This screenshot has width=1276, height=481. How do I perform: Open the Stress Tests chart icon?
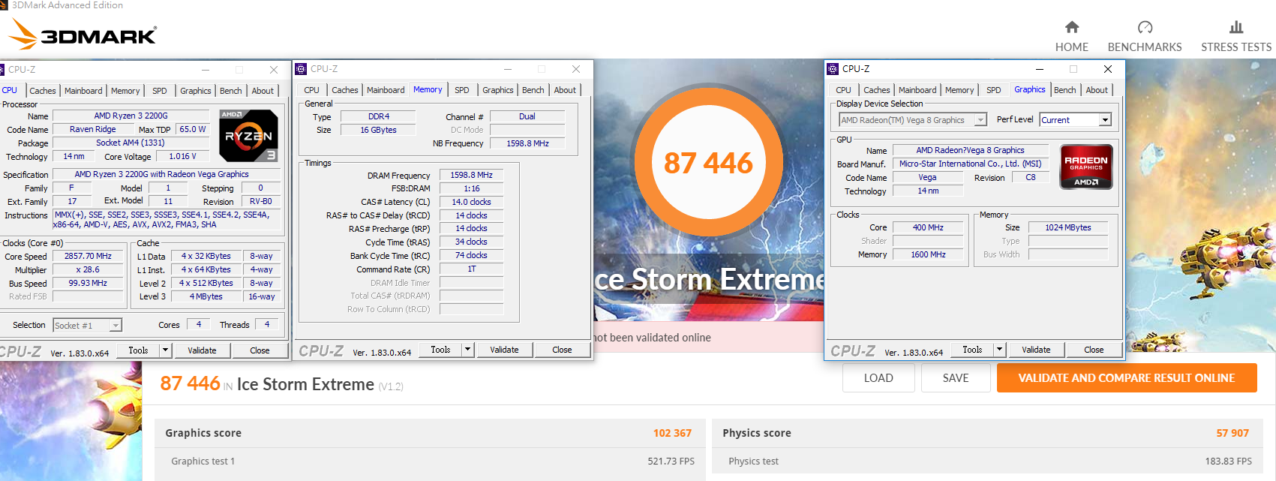point(1236,27)
